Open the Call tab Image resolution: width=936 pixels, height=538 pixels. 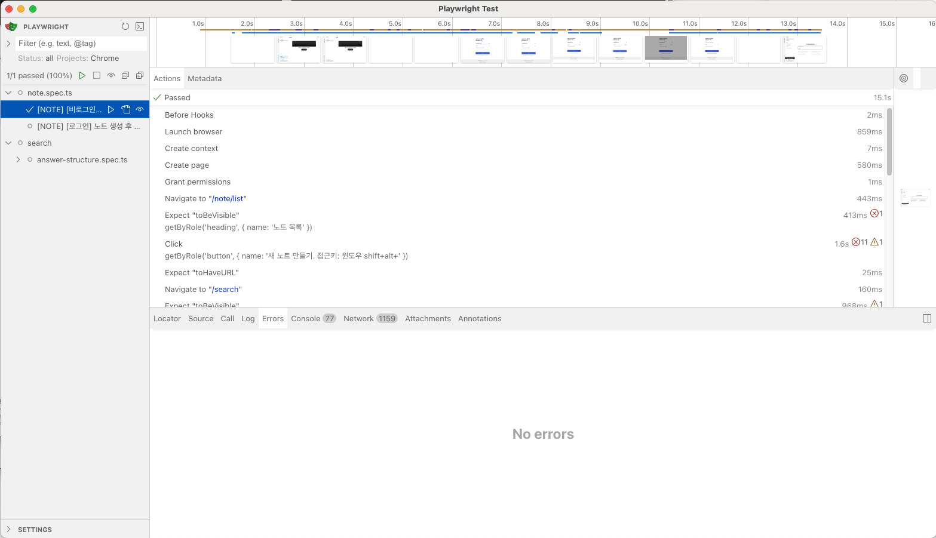click(x=228, y=318)
